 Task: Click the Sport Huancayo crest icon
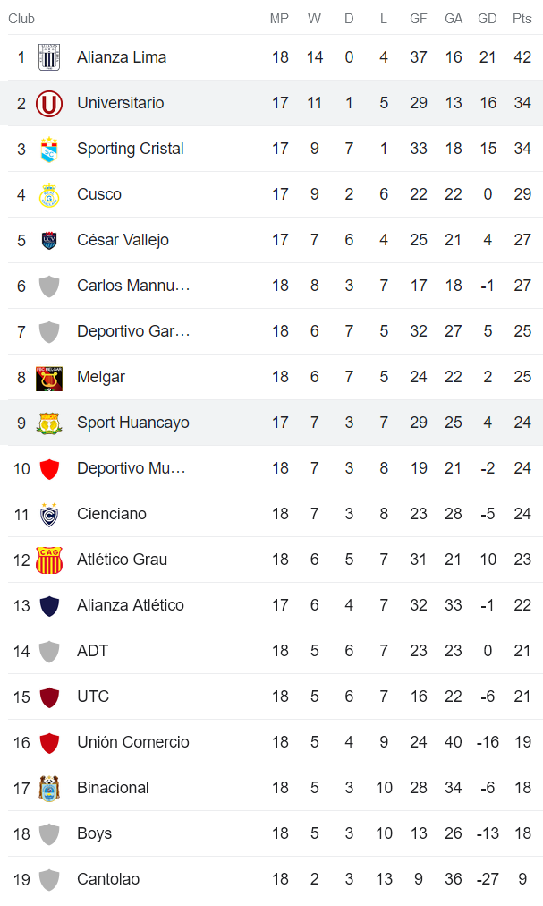click(49, 423)
